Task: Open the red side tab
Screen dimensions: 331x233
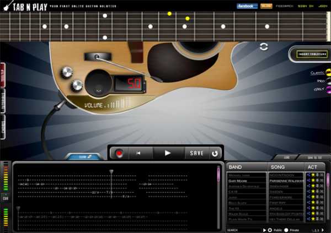Action: coord(3,75)
